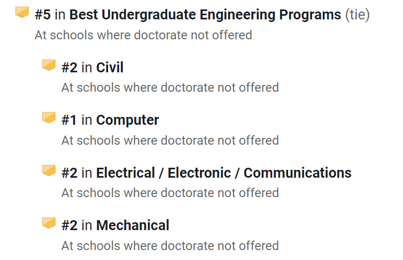Click the #5 rank number
This screenshot has width=403, height=260.
(x=43, y=15)
